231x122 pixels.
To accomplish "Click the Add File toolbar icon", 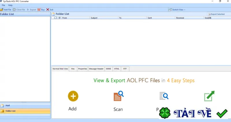I will (2, 10).
